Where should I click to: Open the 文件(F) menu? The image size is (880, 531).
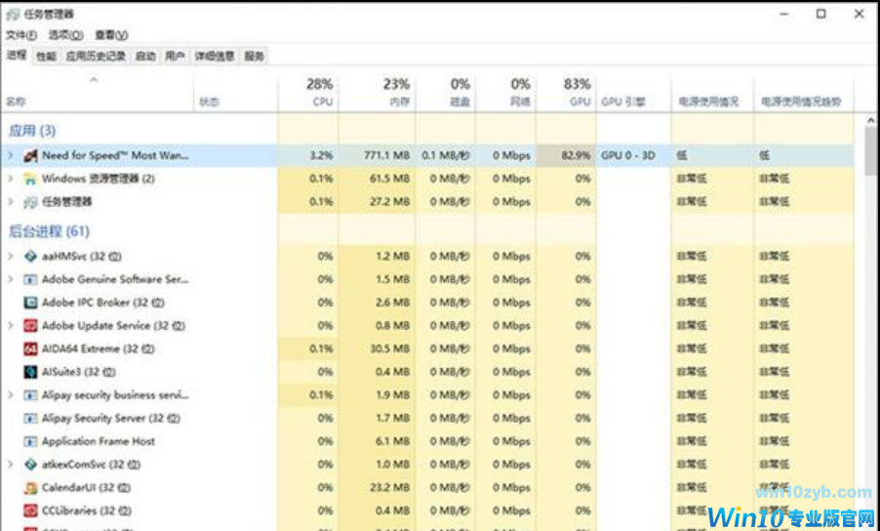coord(21,35)
